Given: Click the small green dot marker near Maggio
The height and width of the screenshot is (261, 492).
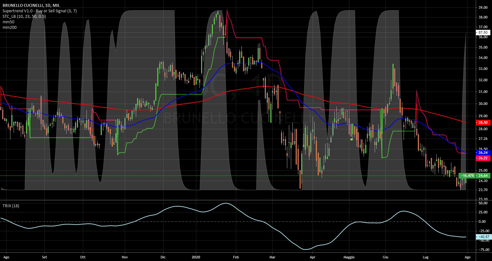Looking at the screenshot, I should pyautogui.click(x=351, y=140).
